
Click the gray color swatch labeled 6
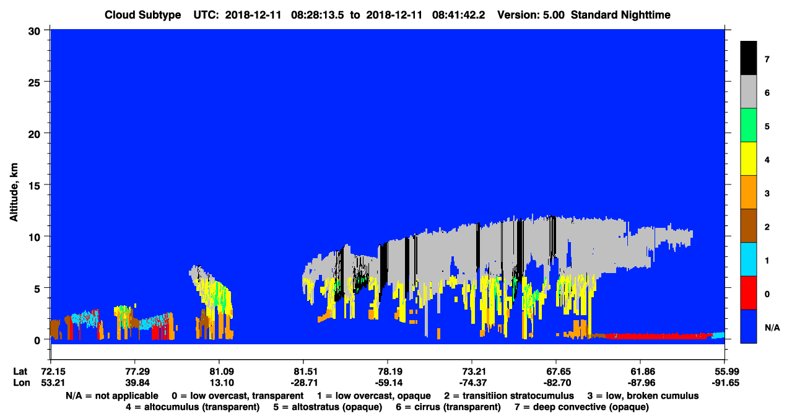749,92
